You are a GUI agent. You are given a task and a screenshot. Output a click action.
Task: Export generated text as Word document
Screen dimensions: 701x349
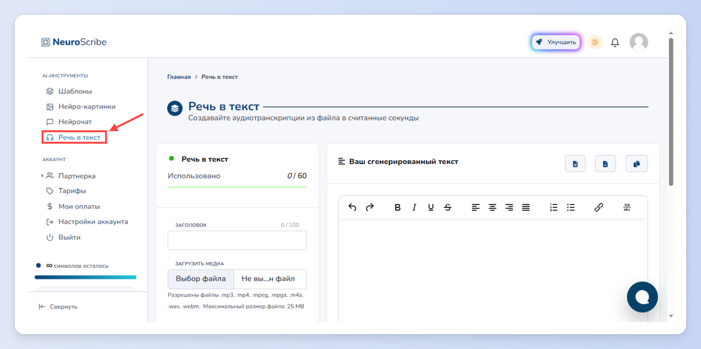(575, 164)
